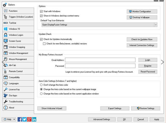Open the Languages section
This screenshot has width=166, height=123.
[x=18, y=83]
